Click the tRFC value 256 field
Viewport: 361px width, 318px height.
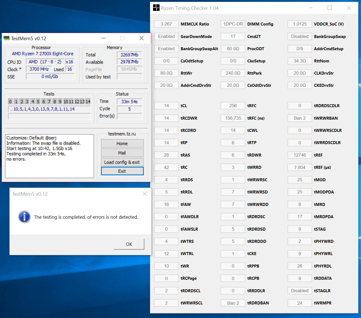click(x=233, y=106)
